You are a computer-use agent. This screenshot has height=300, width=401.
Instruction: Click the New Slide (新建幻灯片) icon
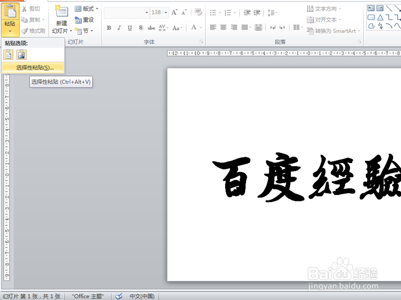point(62,12)
